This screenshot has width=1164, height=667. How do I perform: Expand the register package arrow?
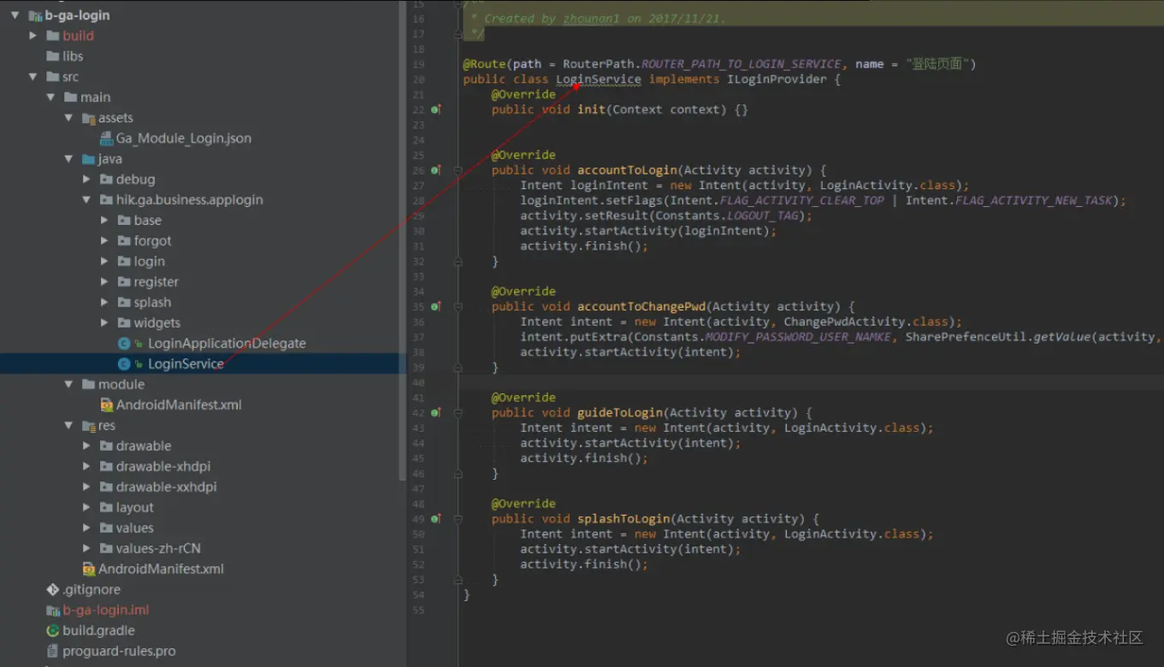[x=104, y=282]
